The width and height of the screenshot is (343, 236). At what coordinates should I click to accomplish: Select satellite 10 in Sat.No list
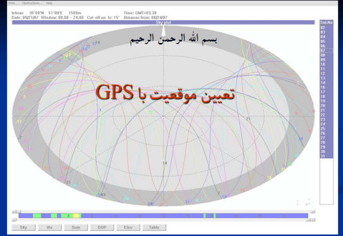[327, 65]
